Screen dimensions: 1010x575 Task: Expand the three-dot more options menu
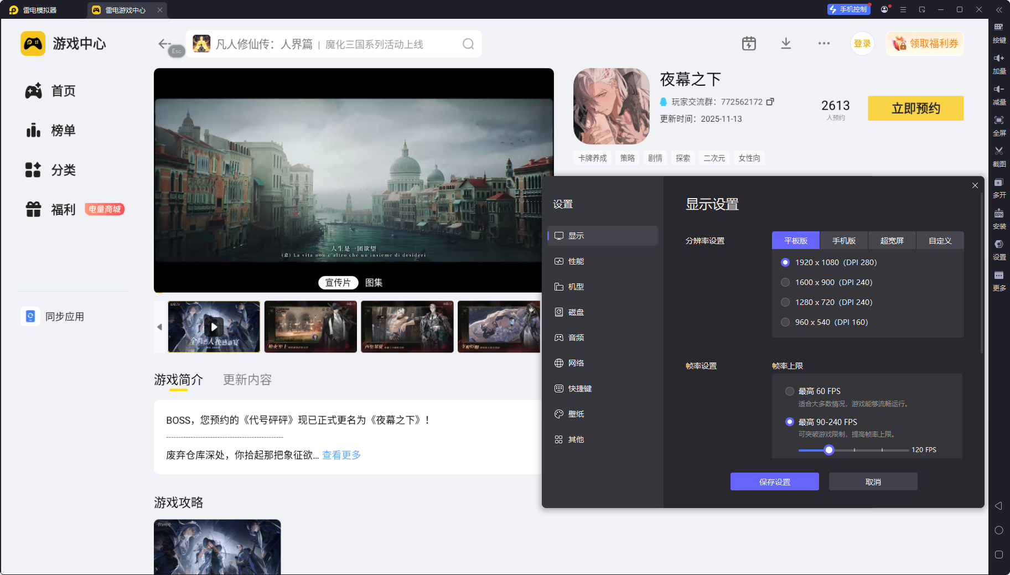pyautogui.click(x=824, y=44)
